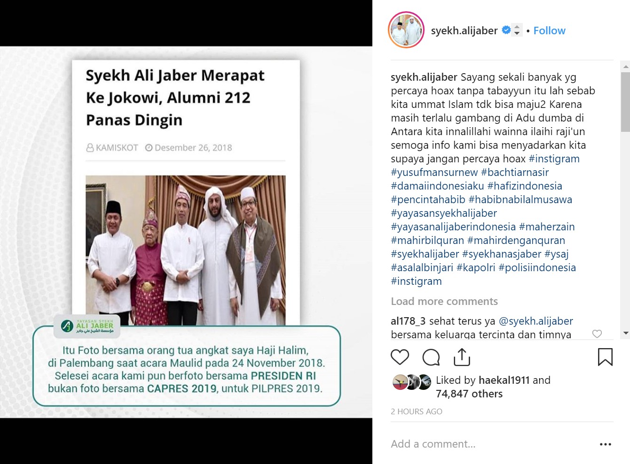630x464 pixels.
Task: Open syekh.alijaber profile picture avatar
Action: [406, 30]
